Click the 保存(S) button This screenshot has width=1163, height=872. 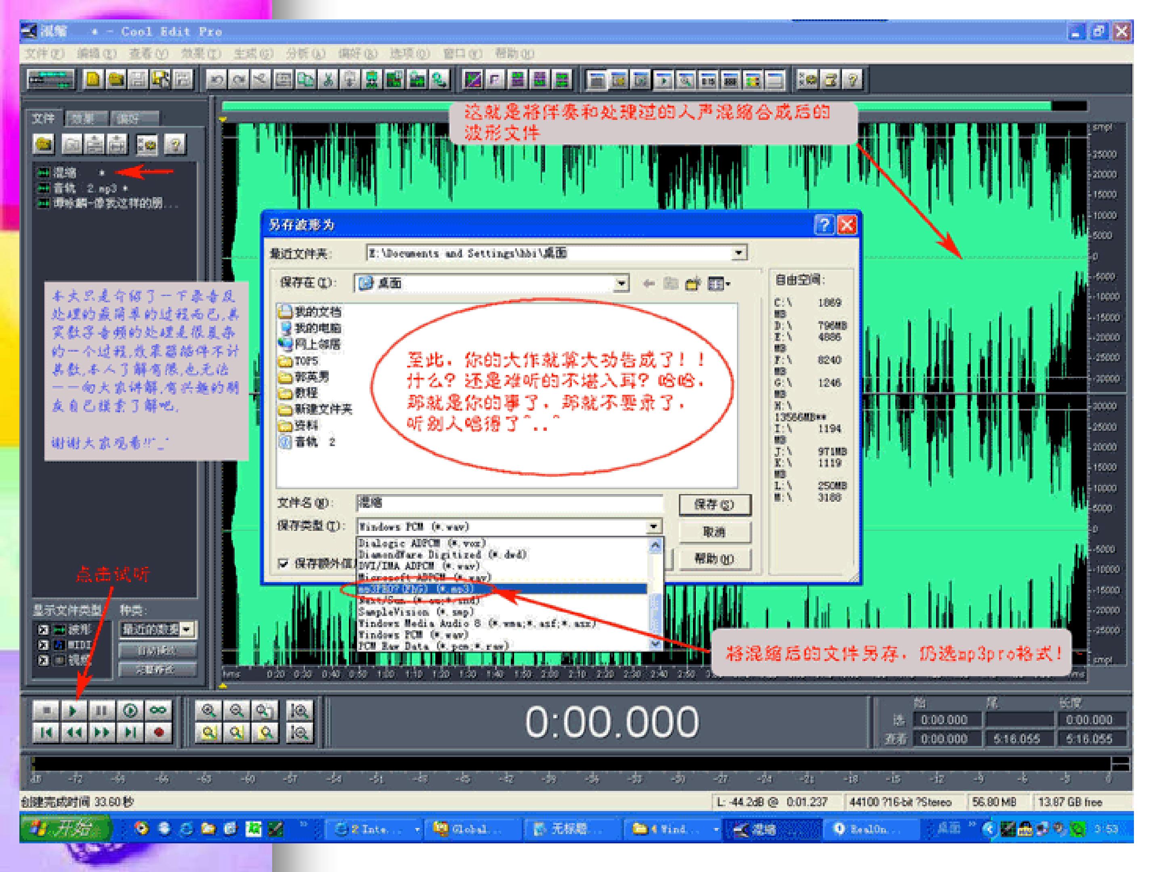click(714, 505)
